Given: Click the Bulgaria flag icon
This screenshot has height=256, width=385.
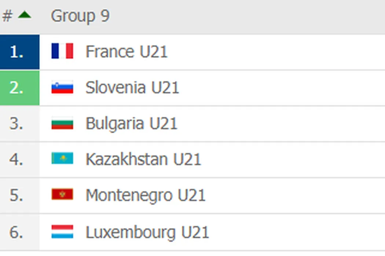Looking at the screenshot, I should [x=62, y=123].
